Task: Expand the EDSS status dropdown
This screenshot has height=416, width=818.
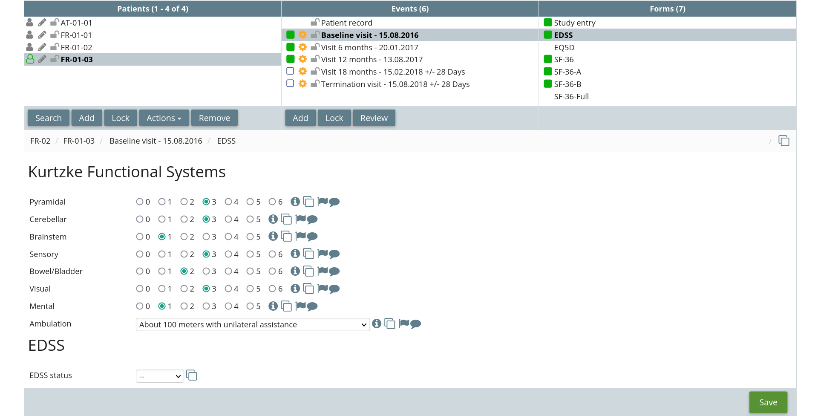Action: (x=160, y=376)
